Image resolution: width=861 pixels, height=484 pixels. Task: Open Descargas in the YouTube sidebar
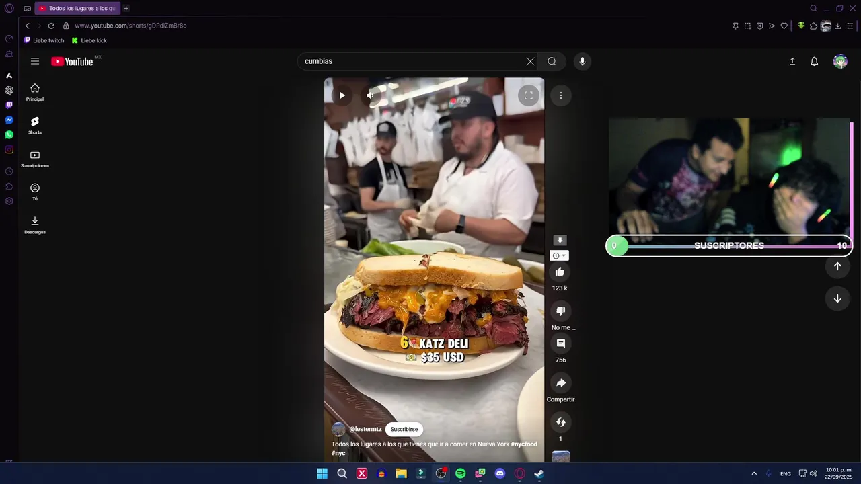tap(35, 225)
